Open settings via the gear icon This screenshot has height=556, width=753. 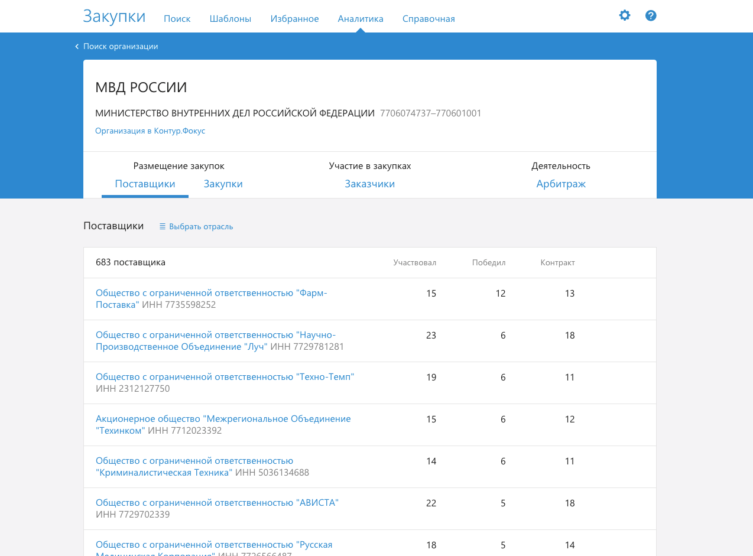pos(625,15)
